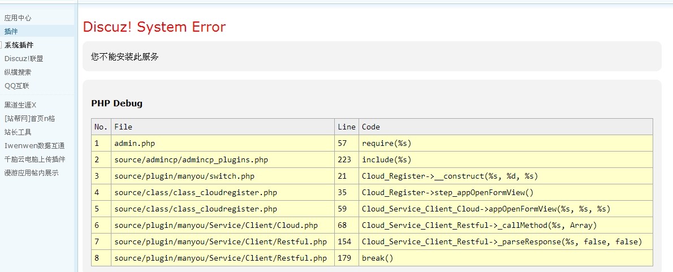Select row number 8 cell
The image size is (673, 272).
101,258
